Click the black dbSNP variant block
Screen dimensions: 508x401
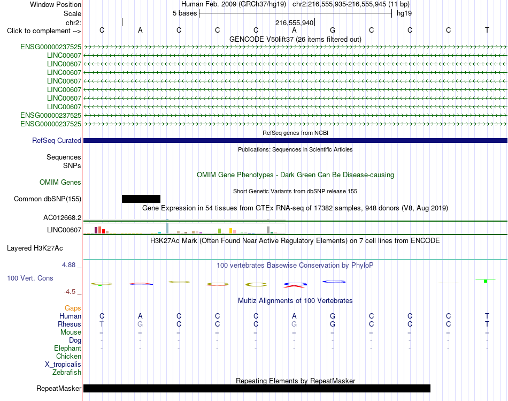(141, 199)
